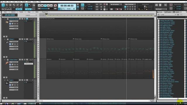
Task: Open the Insert menu
Action: [14, 2]
